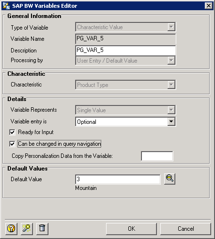The height and width of the screenshot is (239, 215).
Task: Click the Copy Personalization Data field
Action: [157, 156]
